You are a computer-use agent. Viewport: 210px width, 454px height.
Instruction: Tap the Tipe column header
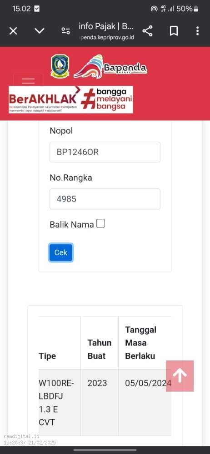[x=47, y=356]
